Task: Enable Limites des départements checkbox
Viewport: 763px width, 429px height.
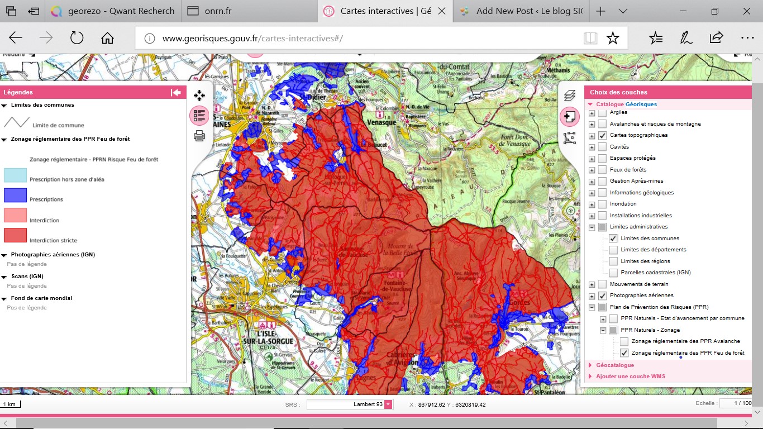Action: pos(613,250)
